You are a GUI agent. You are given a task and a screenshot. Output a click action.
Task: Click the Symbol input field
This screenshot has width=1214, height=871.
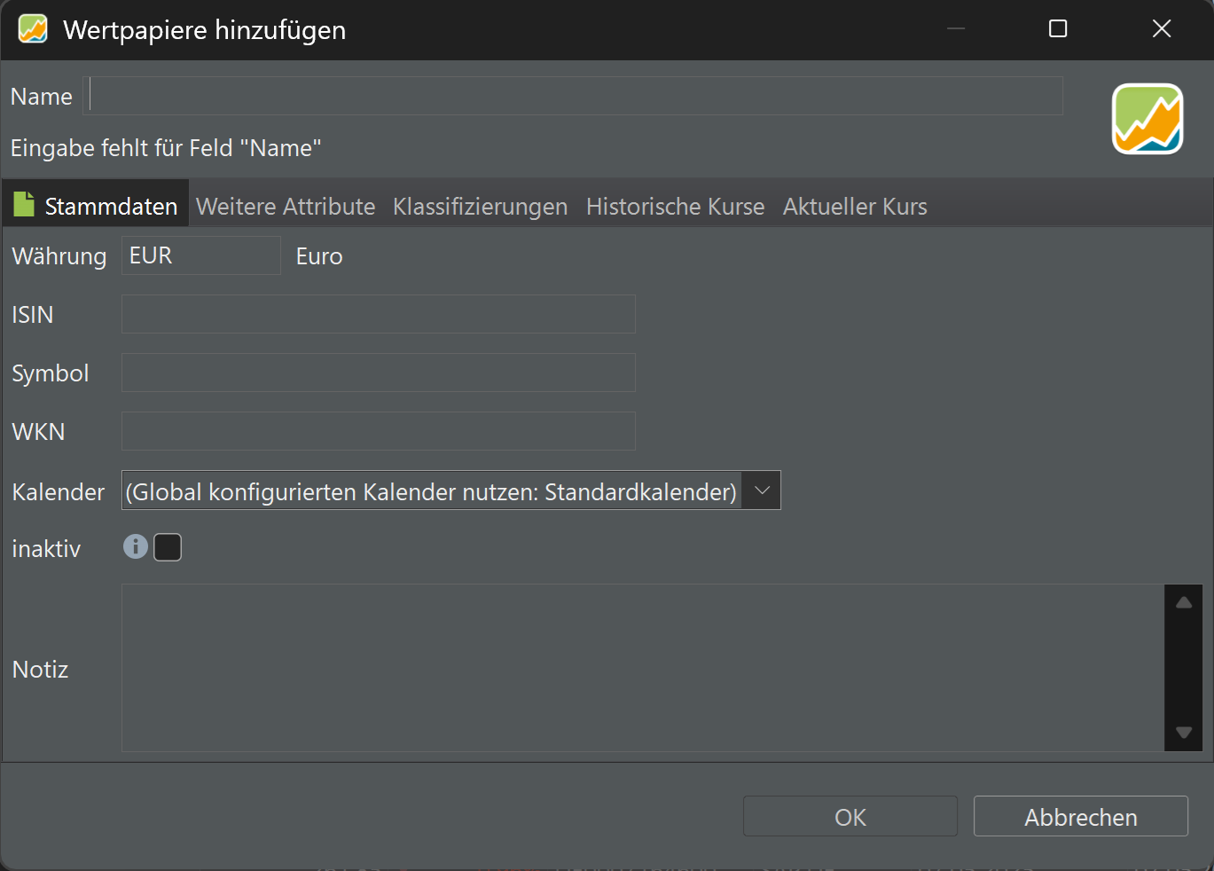pos(379,373)
